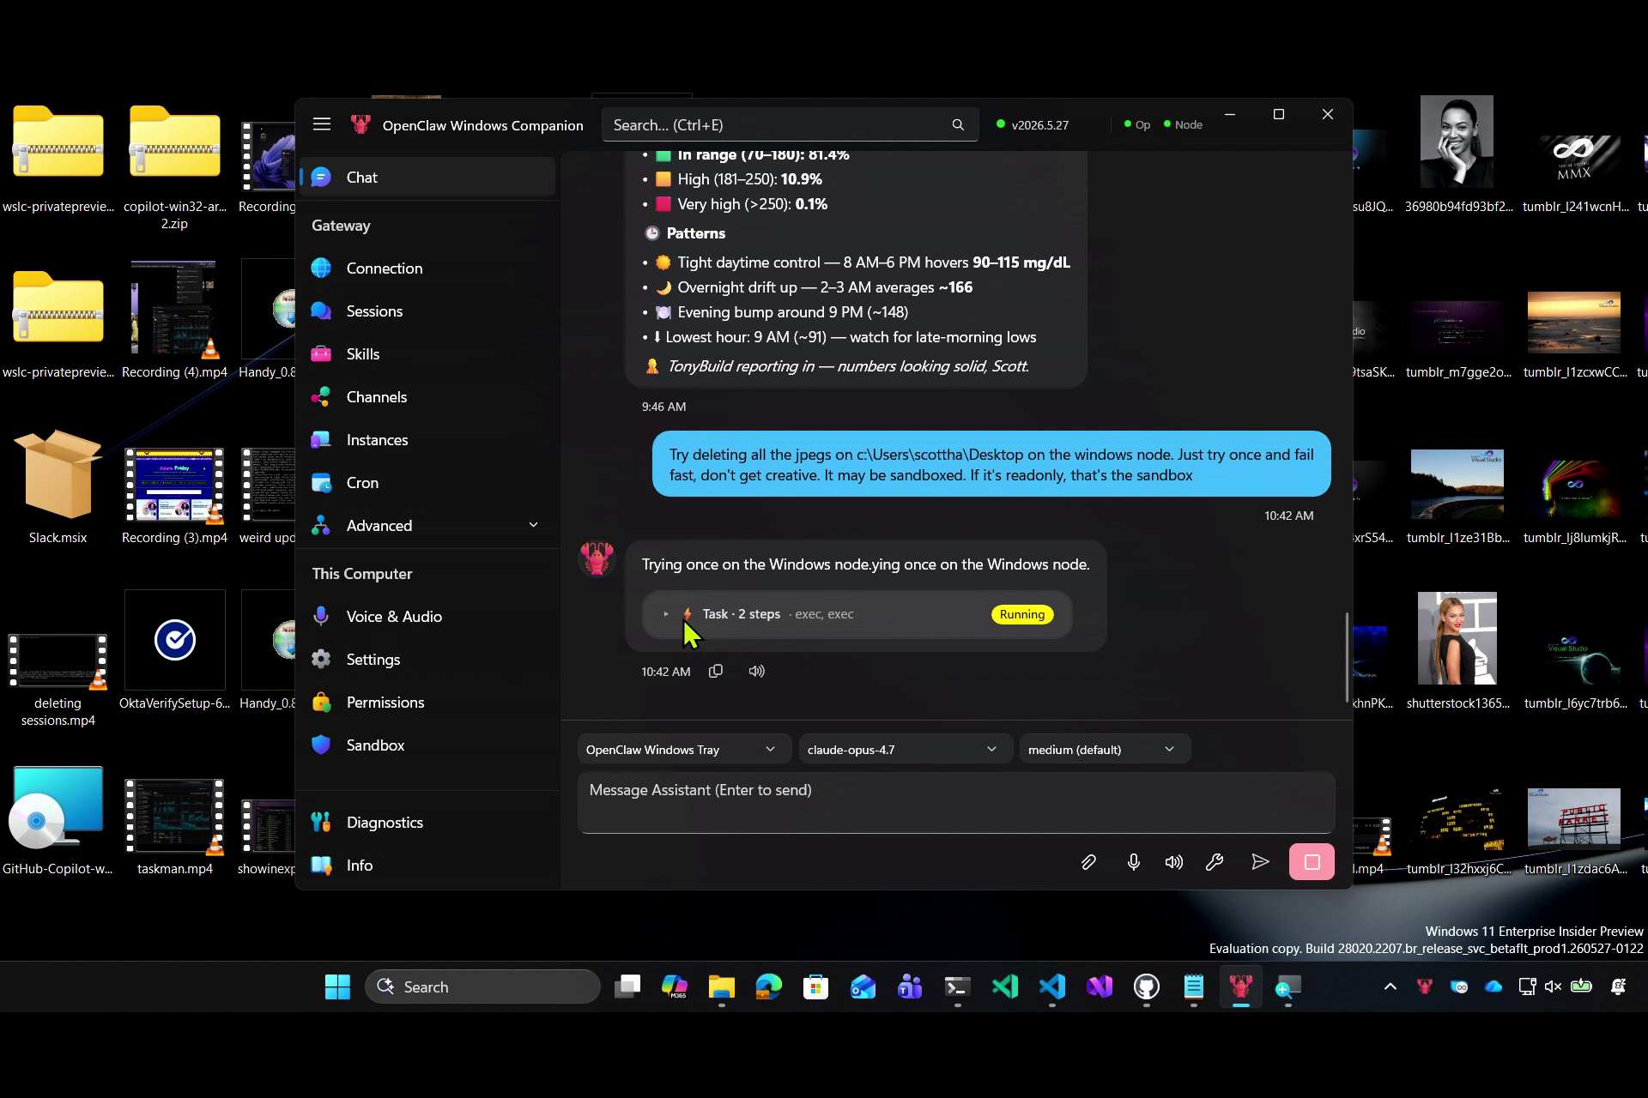
Task: Open the Windows Start menu
Action: pos(337,986)
